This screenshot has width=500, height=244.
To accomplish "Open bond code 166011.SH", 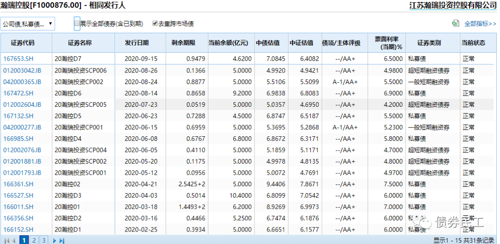I will tap(18, 207).
